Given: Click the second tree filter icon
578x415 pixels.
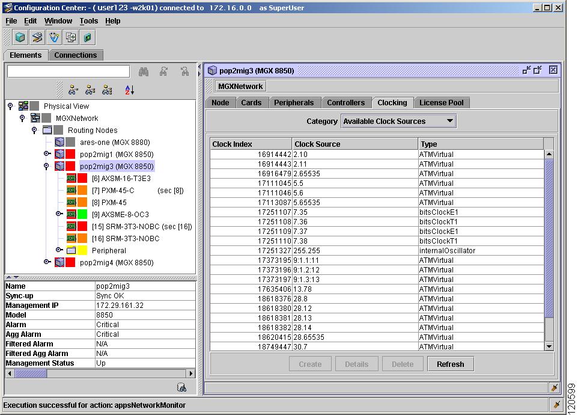Looking at the screenshot, I should click(90, 90).
